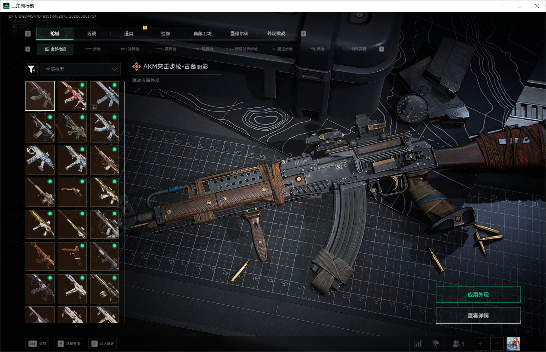546x352 pixels.
Task: Select third row third brown rifle skin
Action: pyautogui.click(x=105, y=160)
